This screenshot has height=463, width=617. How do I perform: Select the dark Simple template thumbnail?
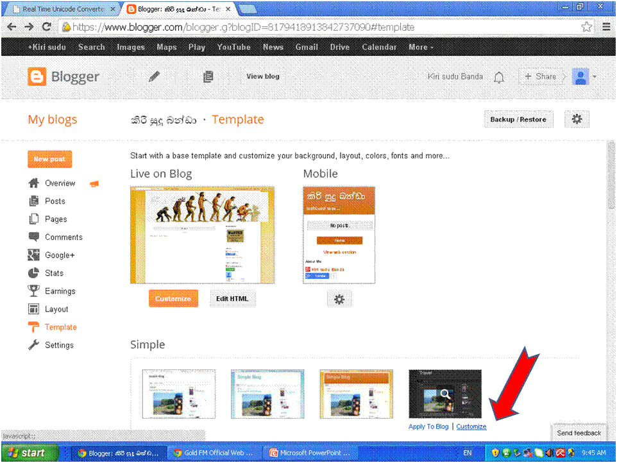point(445,394)
